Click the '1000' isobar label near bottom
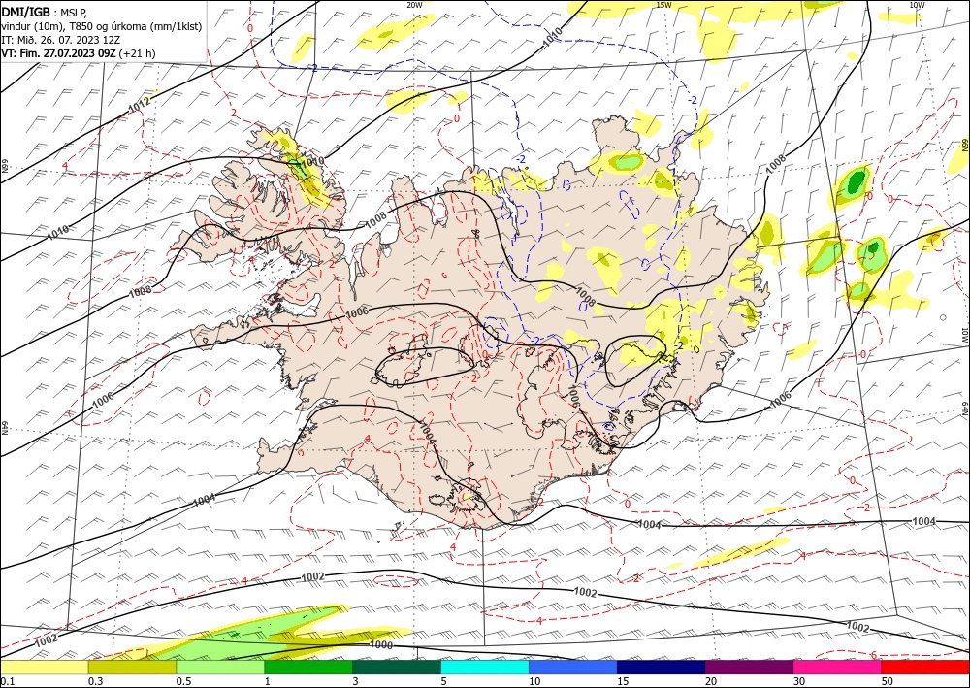This screenshot has width=970, height=688. click(x=380, y=644)
